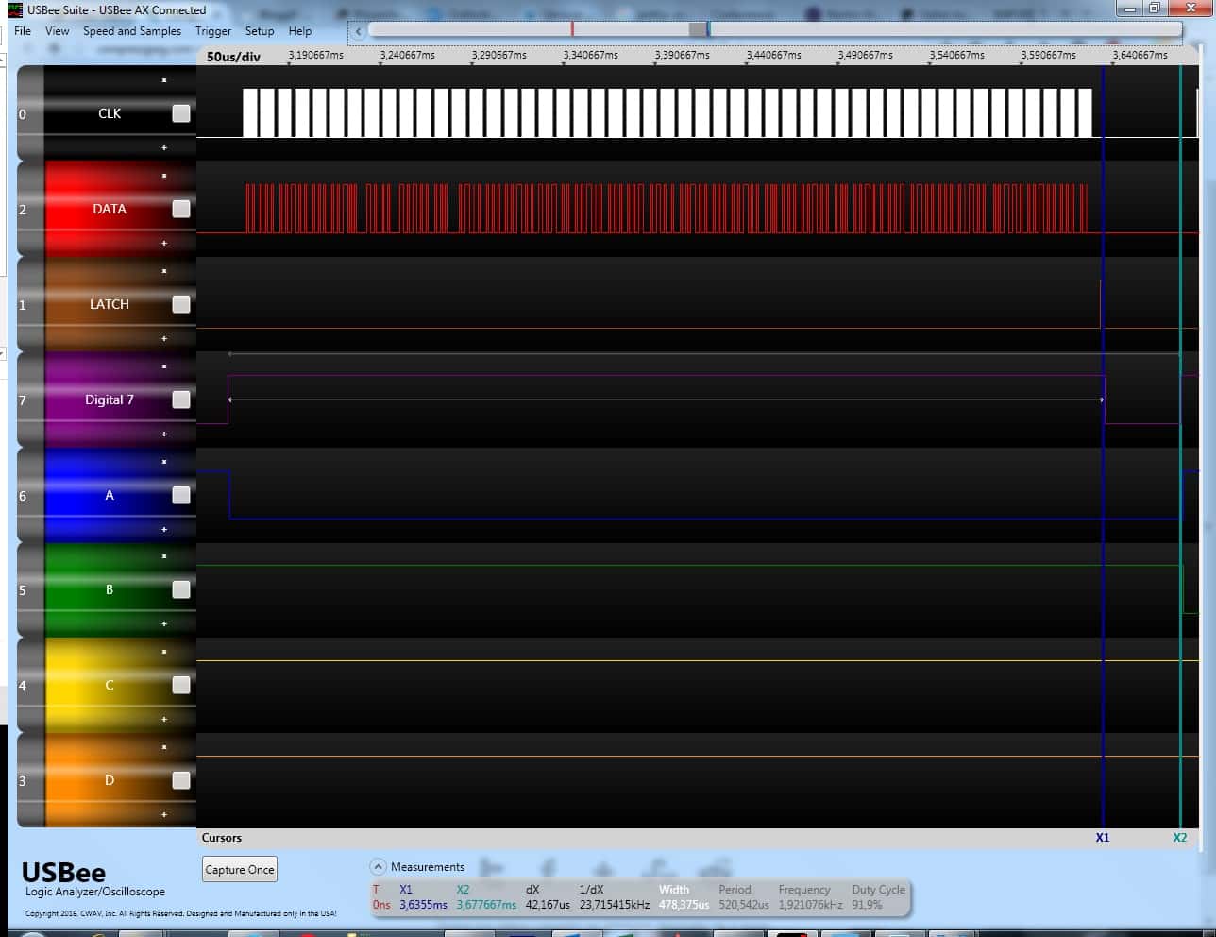Enlarge CLK waveform with its plus icon
1216x937 pixels.
click(x=164, y=147)
